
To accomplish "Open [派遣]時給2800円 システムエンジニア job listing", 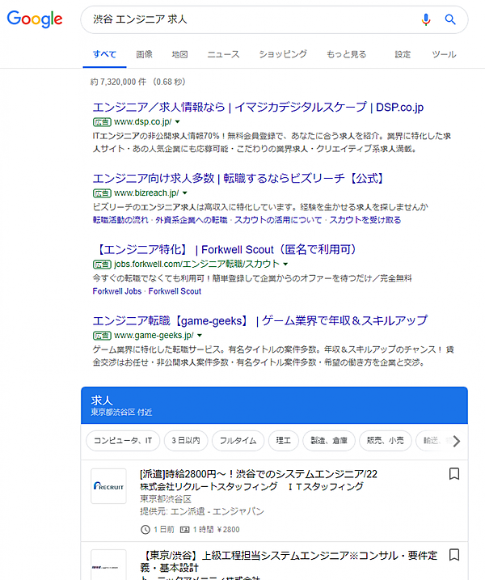I will tap(259, 474).
